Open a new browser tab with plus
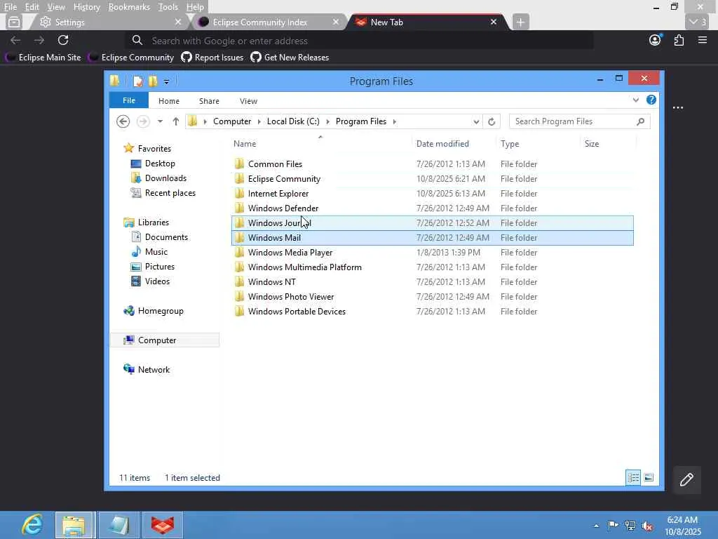The height and width of the screenshot is (539, 718). [x=521, y=22]
